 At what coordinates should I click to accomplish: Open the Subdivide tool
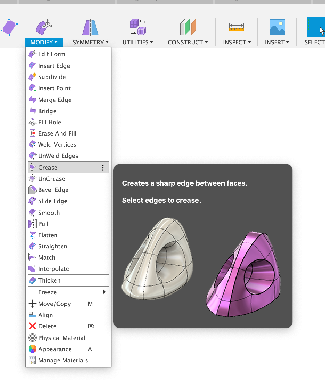[x=52, y=77]
